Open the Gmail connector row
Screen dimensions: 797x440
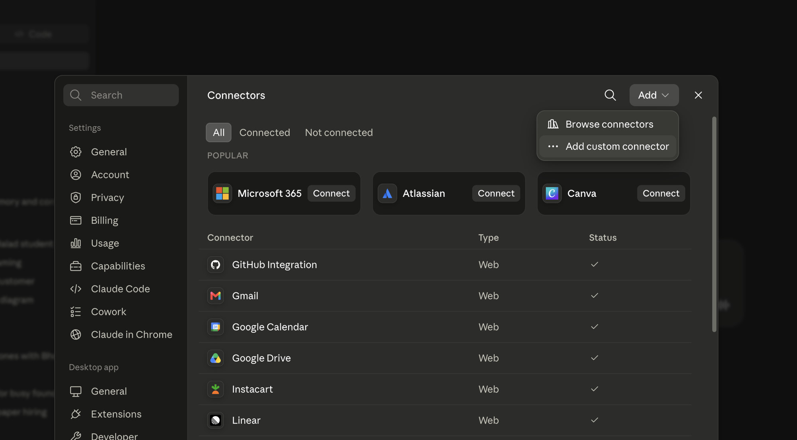(445, 296)
